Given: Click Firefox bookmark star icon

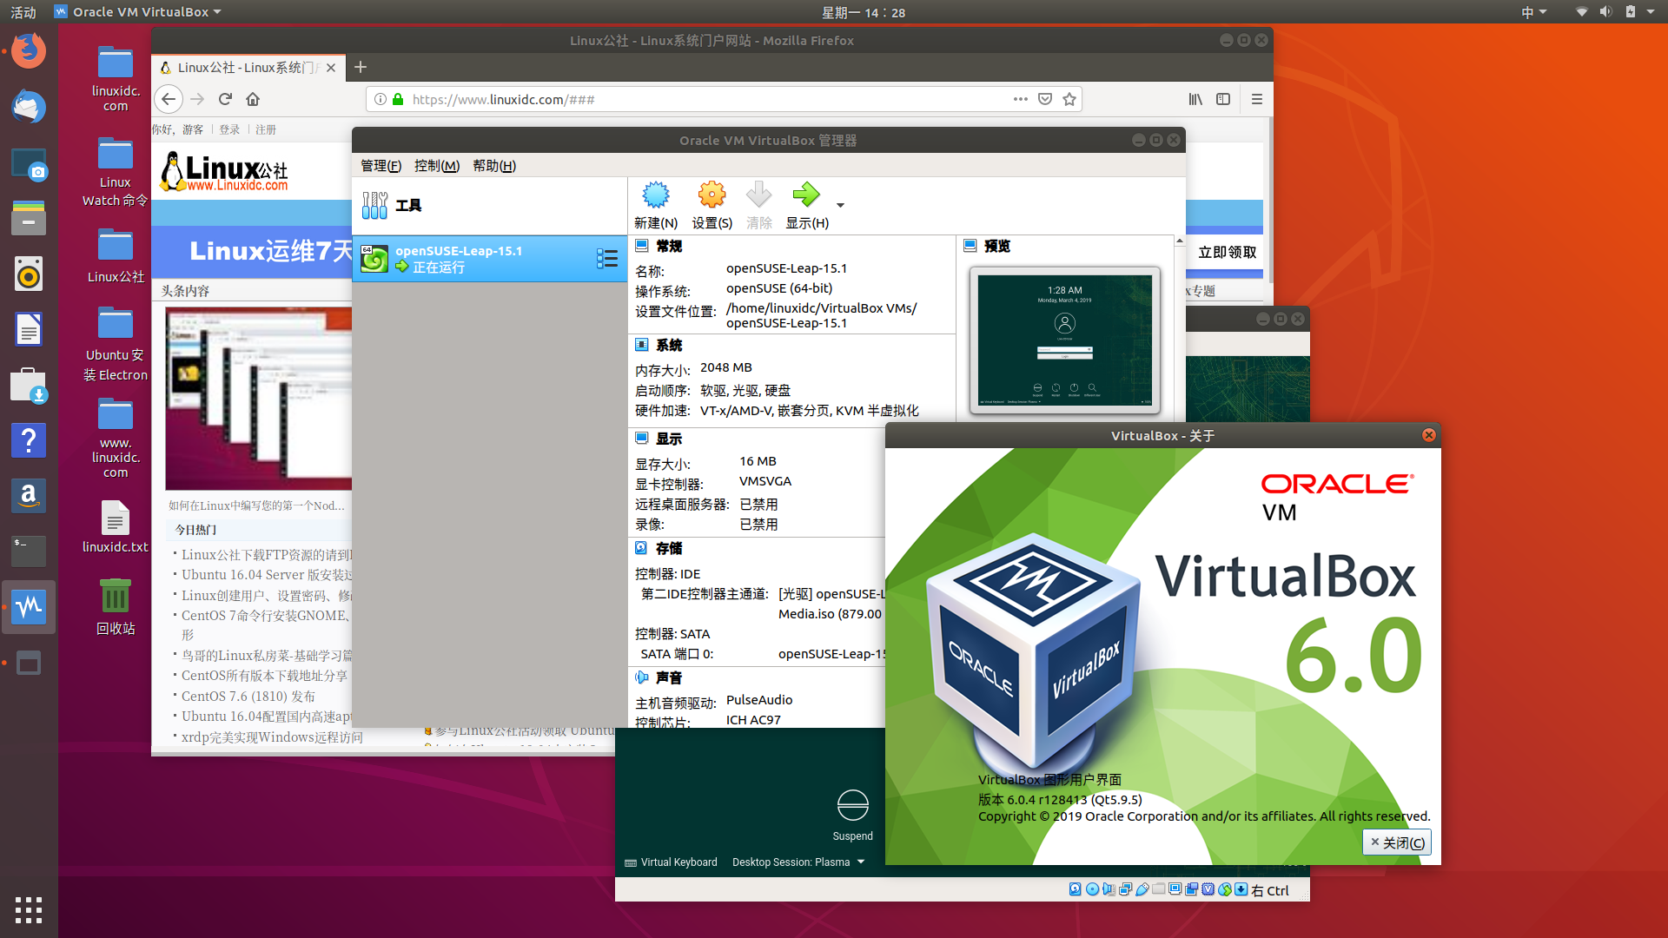Looking at the screenshot, I should [1069, 99].
